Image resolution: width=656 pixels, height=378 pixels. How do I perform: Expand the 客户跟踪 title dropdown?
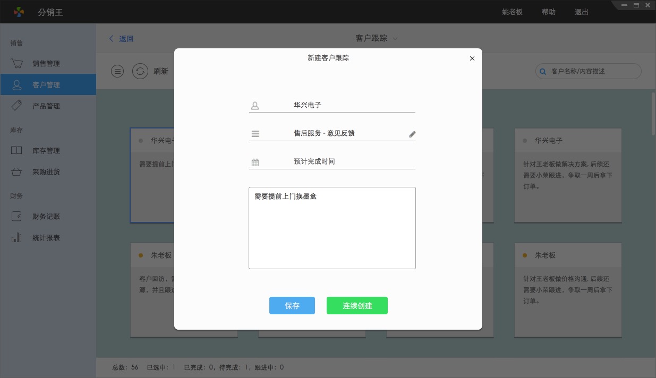[395, 39]
